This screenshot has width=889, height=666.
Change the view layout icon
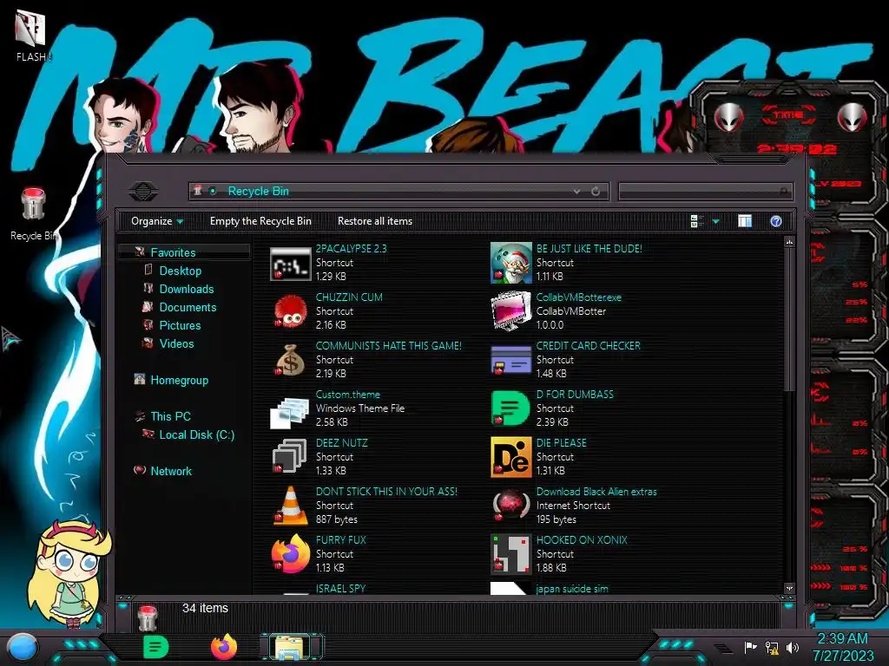[697, 221]
